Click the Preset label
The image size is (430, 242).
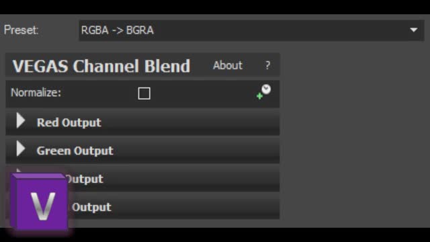21,30
